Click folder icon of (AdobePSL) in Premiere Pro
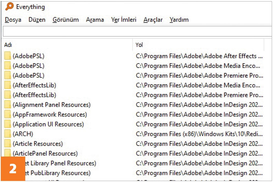The height and width of the screenshot is (182, 273). 7,75
